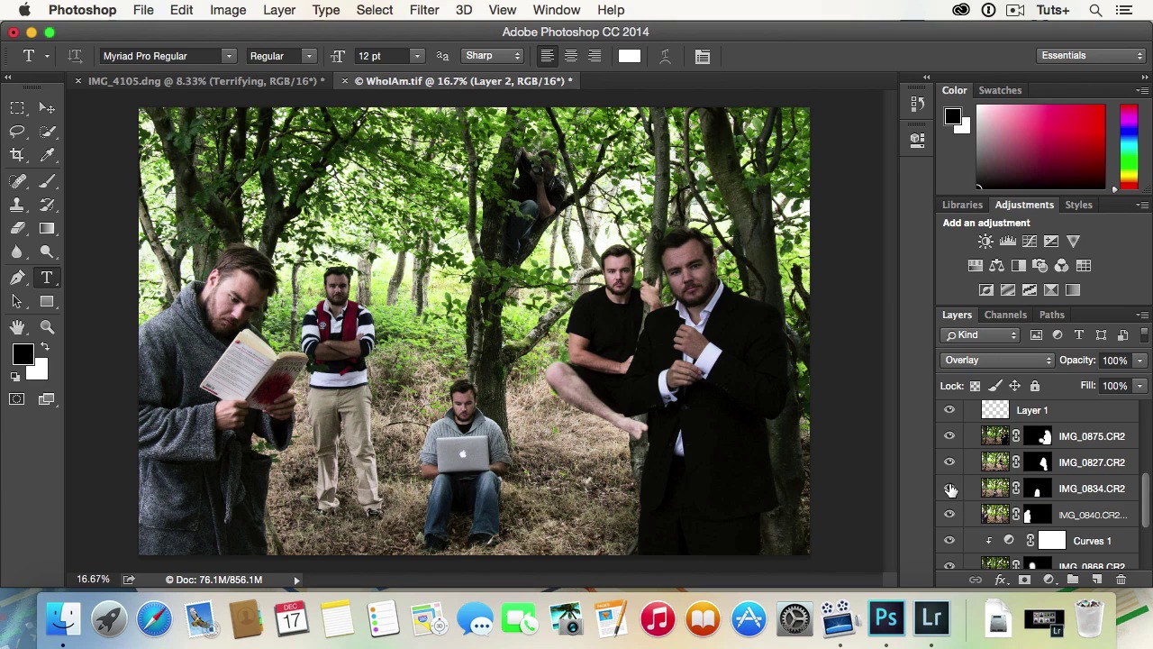Click the text color swatch in options bar
This screenshot has width=1153, height=649.
pyautogui.click(x=630, y=56)
